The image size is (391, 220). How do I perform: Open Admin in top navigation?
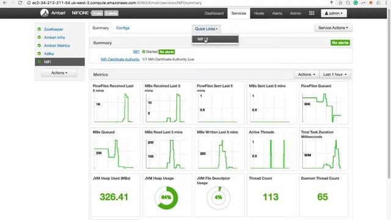tap(296, 13)
